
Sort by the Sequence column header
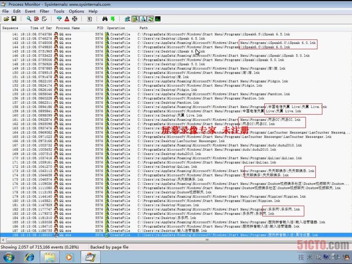10,28
